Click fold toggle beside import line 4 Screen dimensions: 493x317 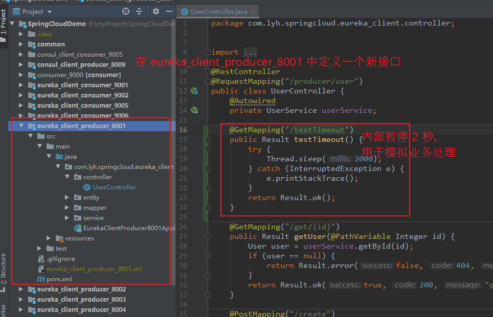pos(208,52)
